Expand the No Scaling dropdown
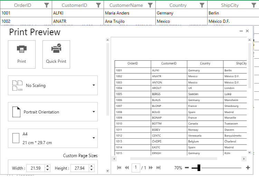Screen dimensions: 259x180 [53, 85]
